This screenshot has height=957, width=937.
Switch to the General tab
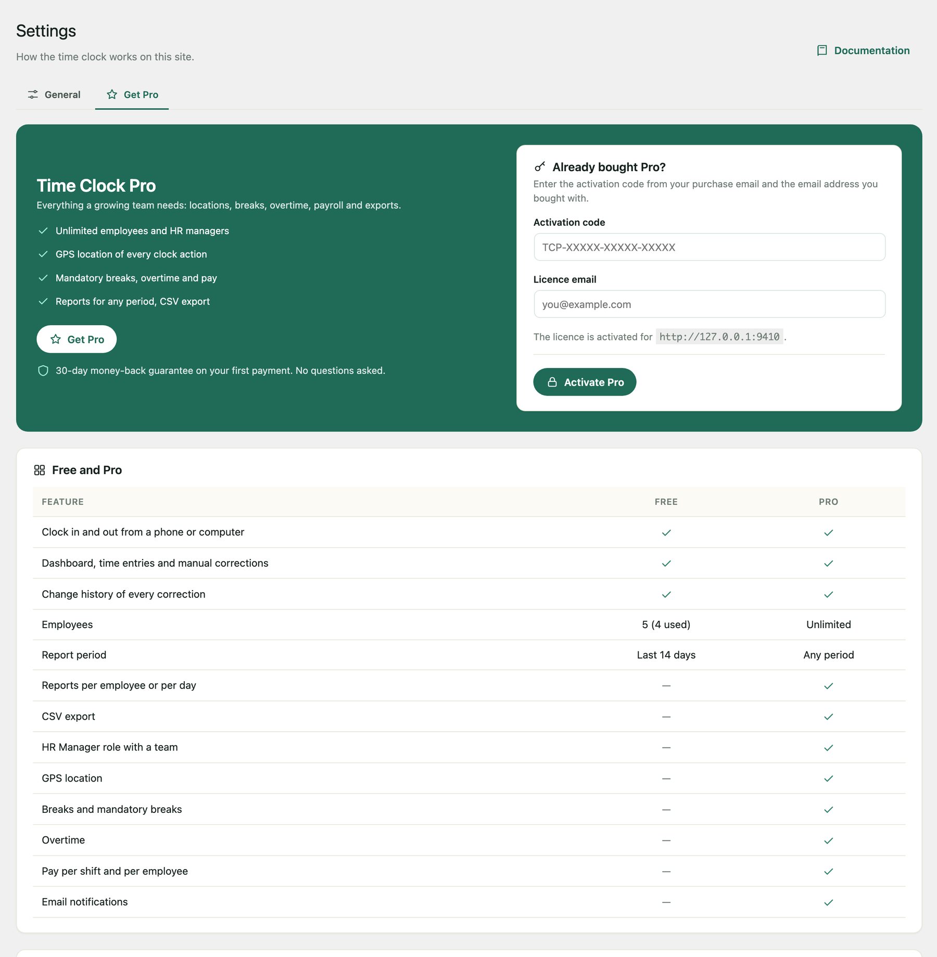54,95
